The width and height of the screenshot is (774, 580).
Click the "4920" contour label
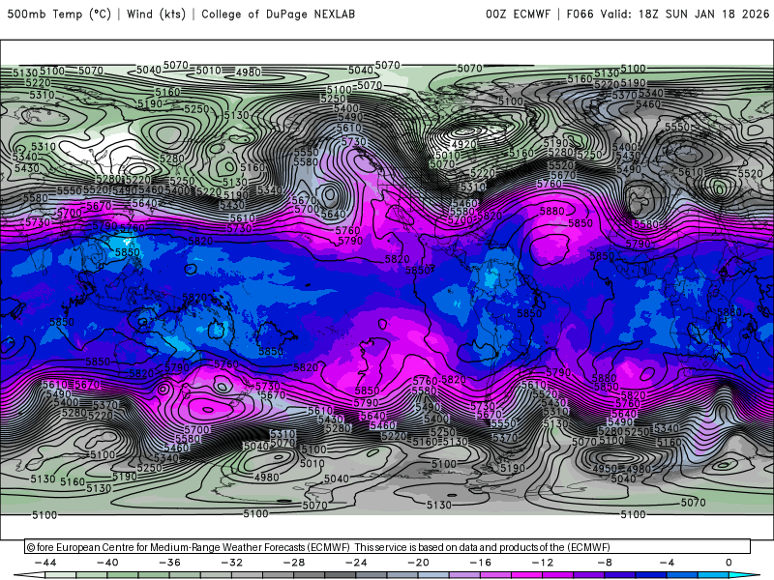(x=463, y=144)
